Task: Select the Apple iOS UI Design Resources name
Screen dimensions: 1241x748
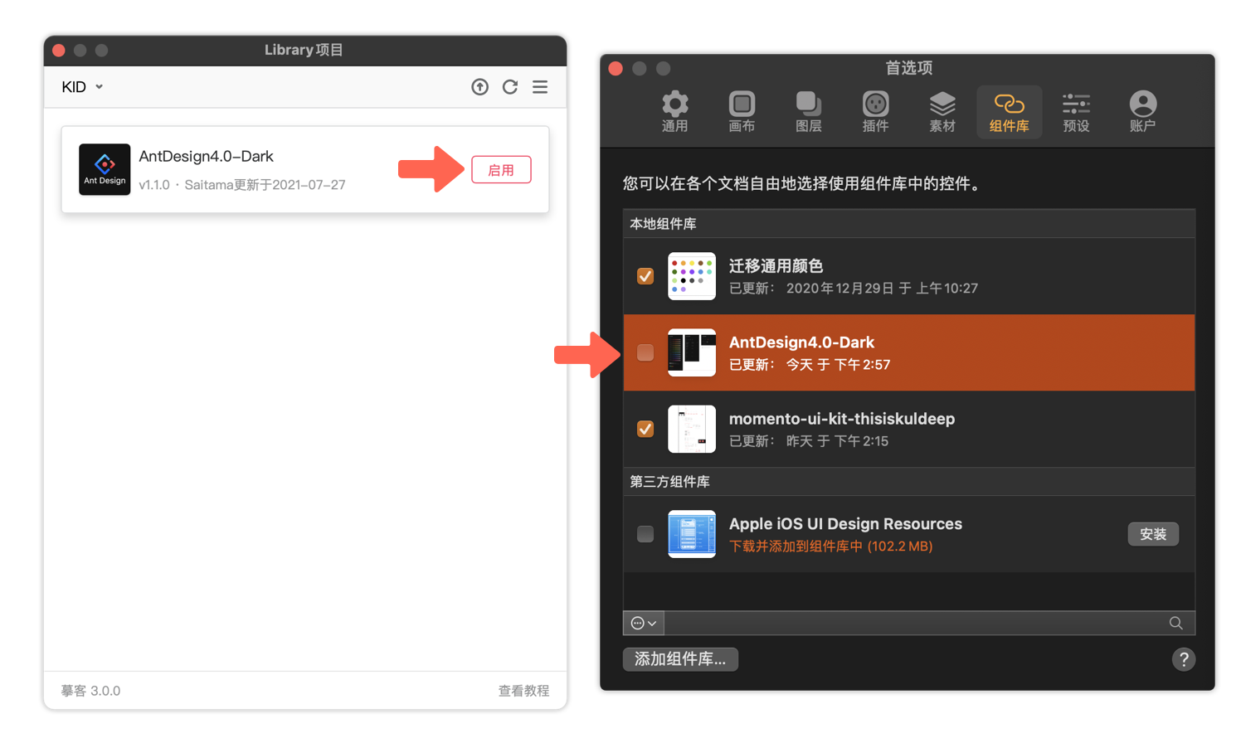Action: [845, 524]
